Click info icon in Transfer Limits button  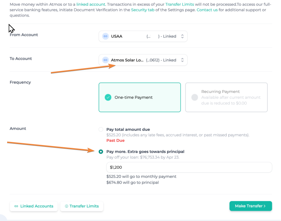(66, 206)
